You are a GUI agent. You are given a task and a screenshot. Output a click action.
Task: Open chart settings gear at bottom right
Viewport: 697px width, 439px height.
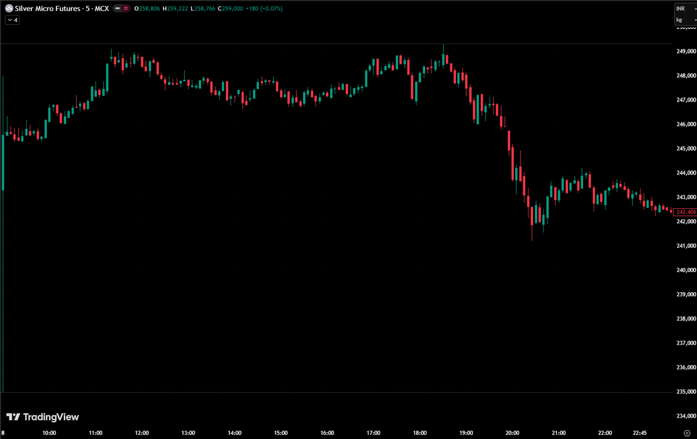pyautogui.click(x=687, y=433)
